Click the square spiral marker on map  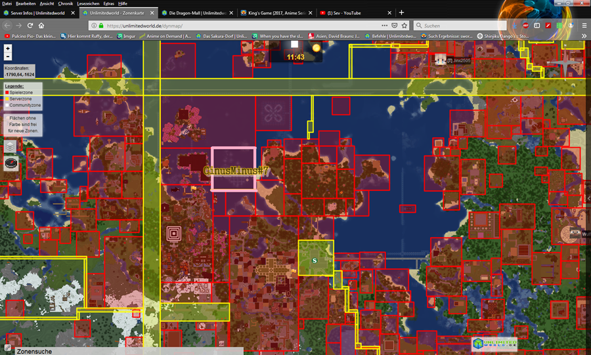click(x=174, y=234)
